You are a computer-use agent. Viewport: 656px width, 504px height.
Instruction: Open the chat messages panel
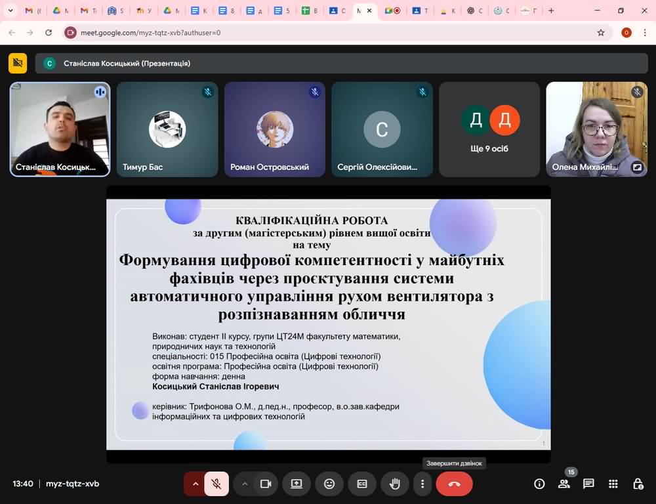tap(588, 484)
